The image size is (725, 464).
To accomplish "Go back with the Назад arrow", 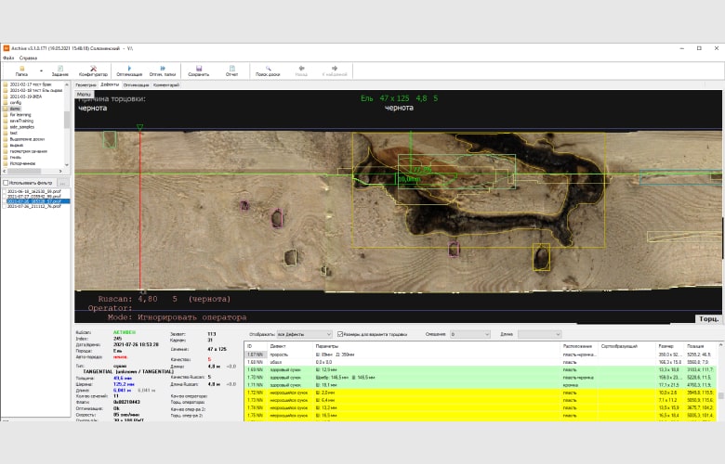I will 301,71.
